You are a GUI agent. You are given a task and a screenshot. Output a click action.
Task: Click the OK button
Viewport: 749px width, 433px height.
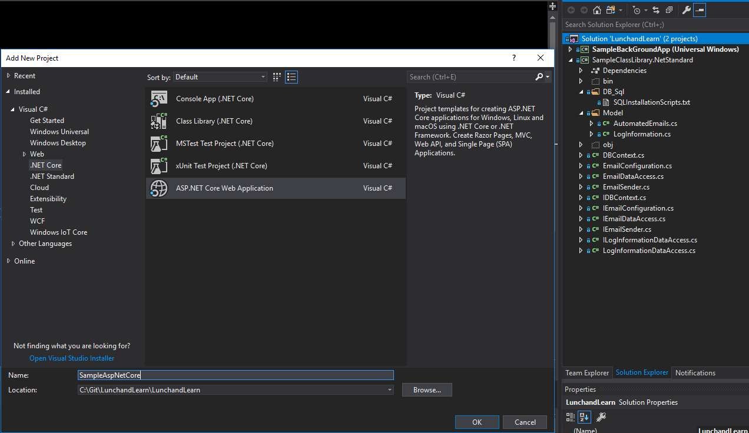click(477, 422)
